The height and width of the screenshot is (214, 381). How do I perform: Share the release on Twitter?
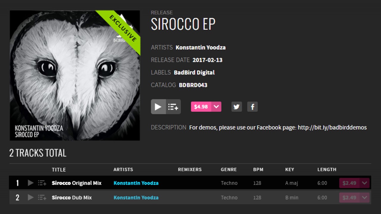coord(237,107)
